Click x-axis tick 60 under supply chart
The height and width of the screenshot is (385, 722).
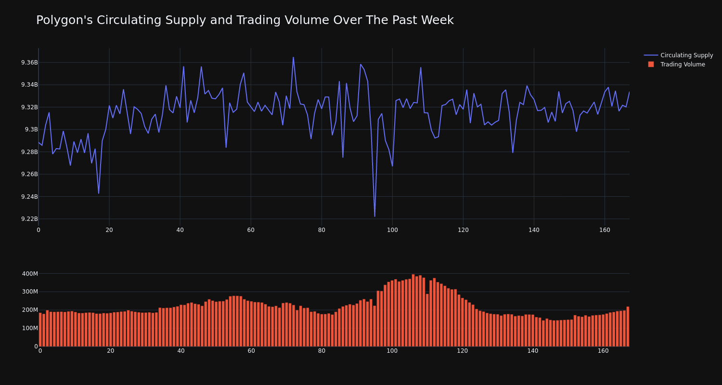pos(251,230)
